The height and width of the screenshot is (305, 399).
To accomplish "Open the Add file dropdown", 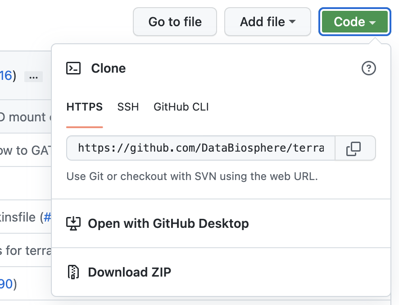I will (x=268, y=22).
